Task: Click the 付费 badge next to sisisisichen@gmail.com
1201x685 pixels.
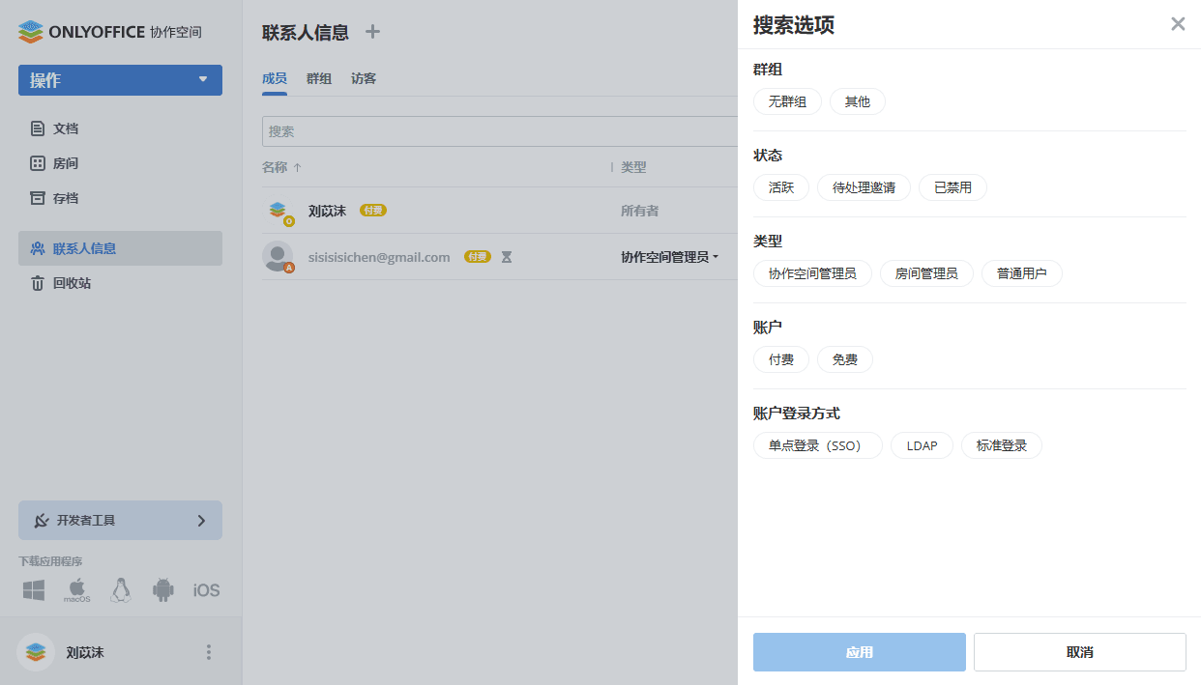Action: [x=478, y=257]
